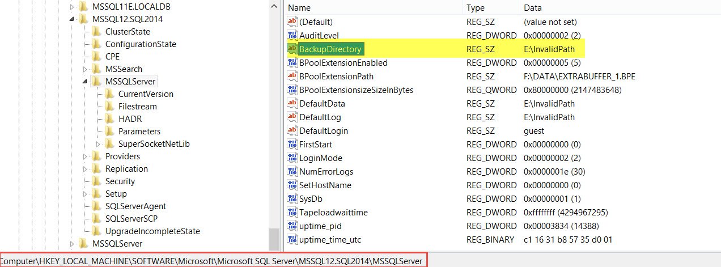This screenshot has height=267, width=721.
Task: Click E:\InvalidPath data of BackupDirectory
Action: pos(549,49)
